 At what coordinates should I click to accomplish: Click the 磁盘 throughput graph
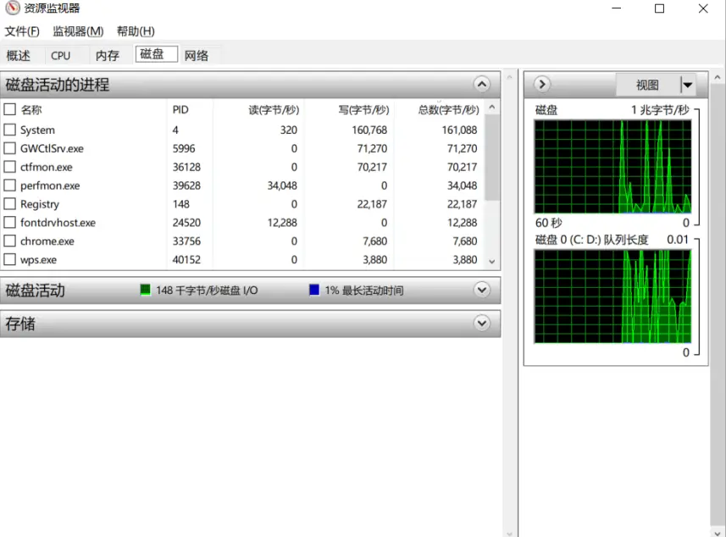[x=612, y=167]
